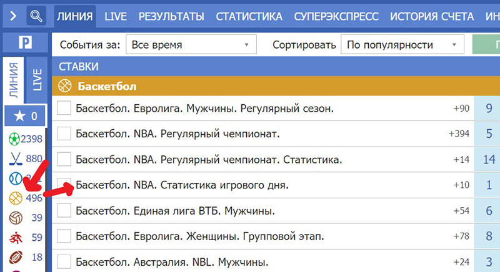Check Евролига Женщины Групповой этап checkbox
The height and width of the screenshot is (272, 500).
pyautogui.click(x=64, y=236)
